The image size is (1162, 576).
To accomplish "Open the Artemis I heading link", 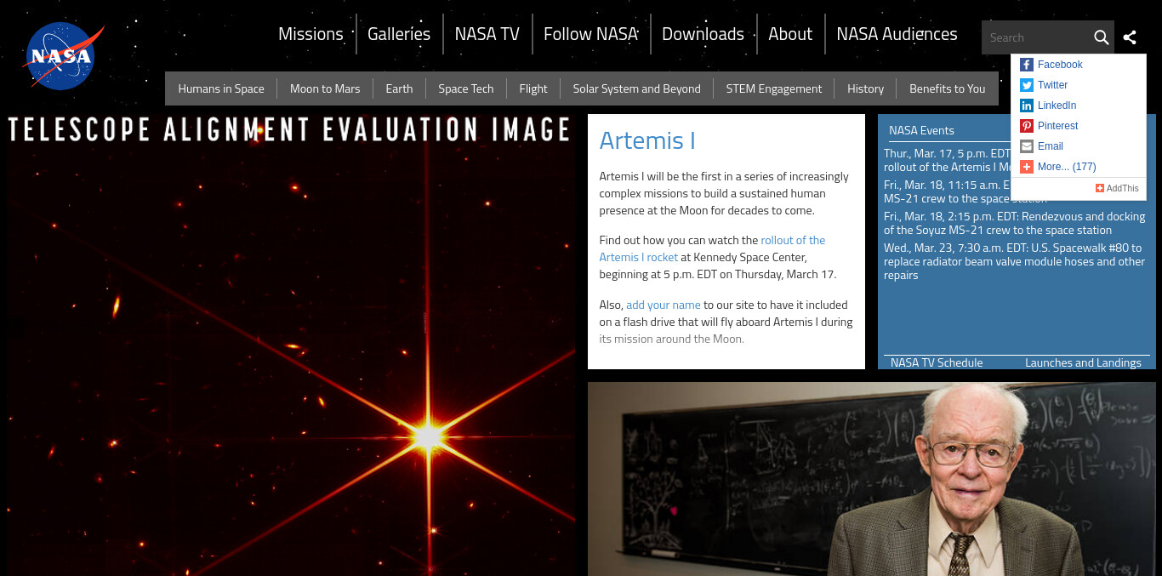I will [x=647, y=140].
